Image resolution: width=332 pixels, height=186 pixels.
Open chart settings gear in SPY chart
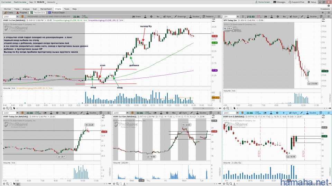click(278, 17)
